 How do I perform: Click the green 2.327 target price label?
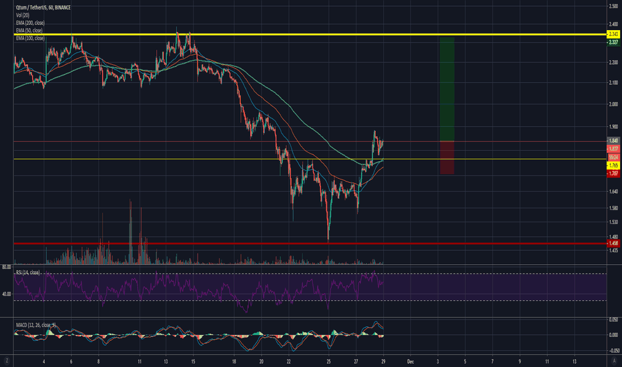click(613, 42)
